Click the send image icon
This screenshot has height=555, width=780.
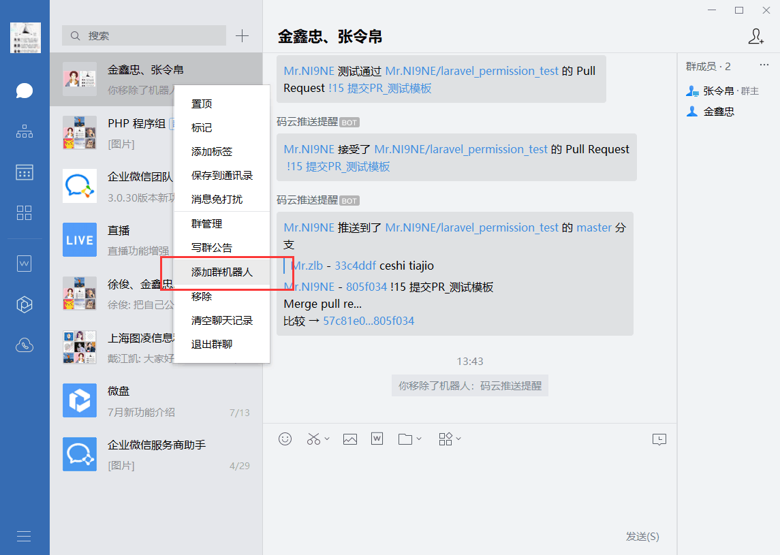coord(350,439)
